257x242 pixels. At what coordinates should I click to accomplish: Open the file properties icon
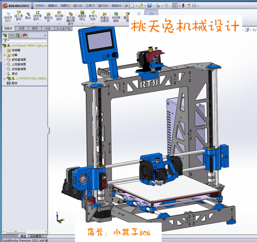189,5
